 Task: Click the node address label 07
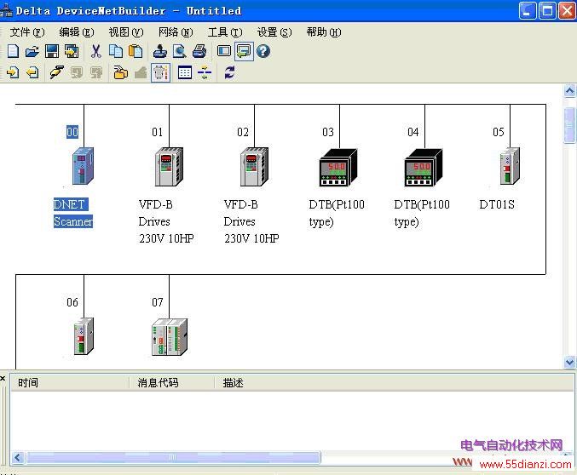tap(157, 302)
